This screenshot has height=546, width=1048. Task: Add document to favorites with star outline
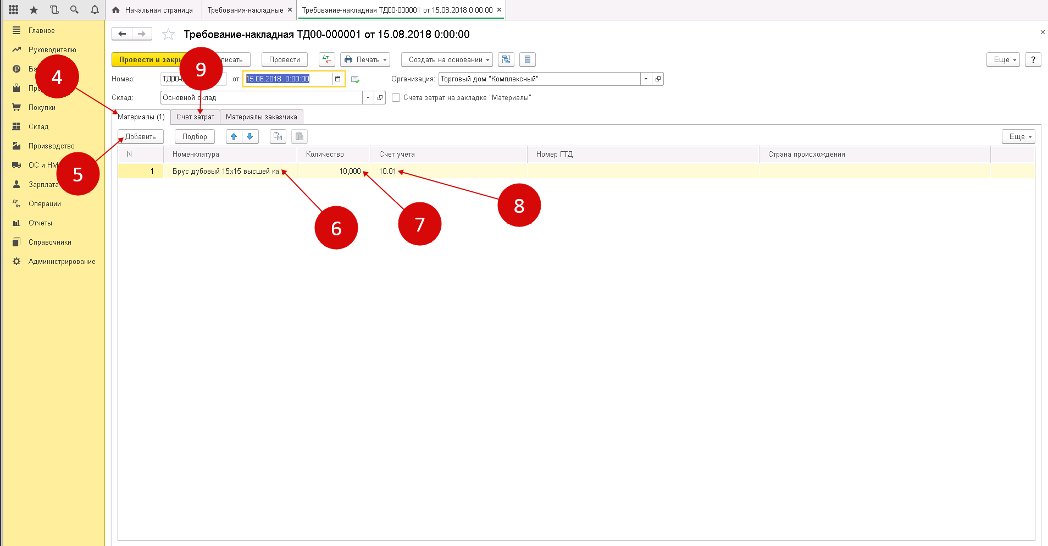[168, 35]
